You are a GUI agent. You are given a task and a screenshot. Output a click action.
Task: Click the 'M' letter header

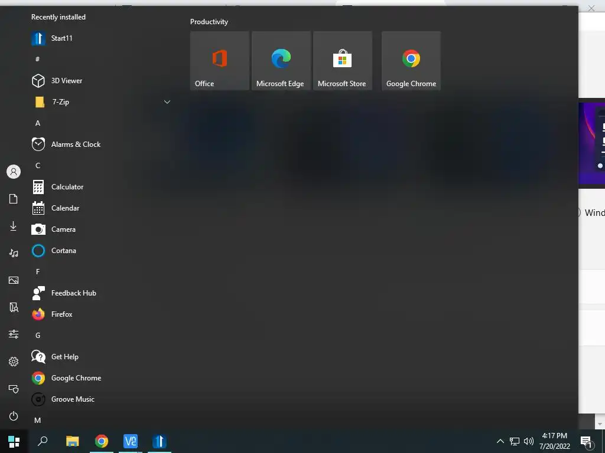pos(37,420)
